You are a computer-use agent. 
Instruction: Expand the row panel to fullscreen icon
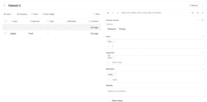click(x=108, y=13)
